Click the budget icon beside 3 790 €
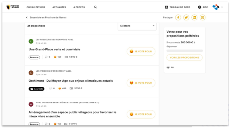Viewport: 231px width, 128px height. tap(71, 88)
